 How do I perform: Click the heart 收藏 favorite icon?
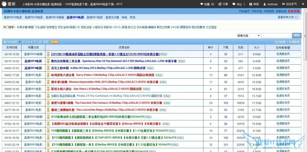[x=201, y=4]
